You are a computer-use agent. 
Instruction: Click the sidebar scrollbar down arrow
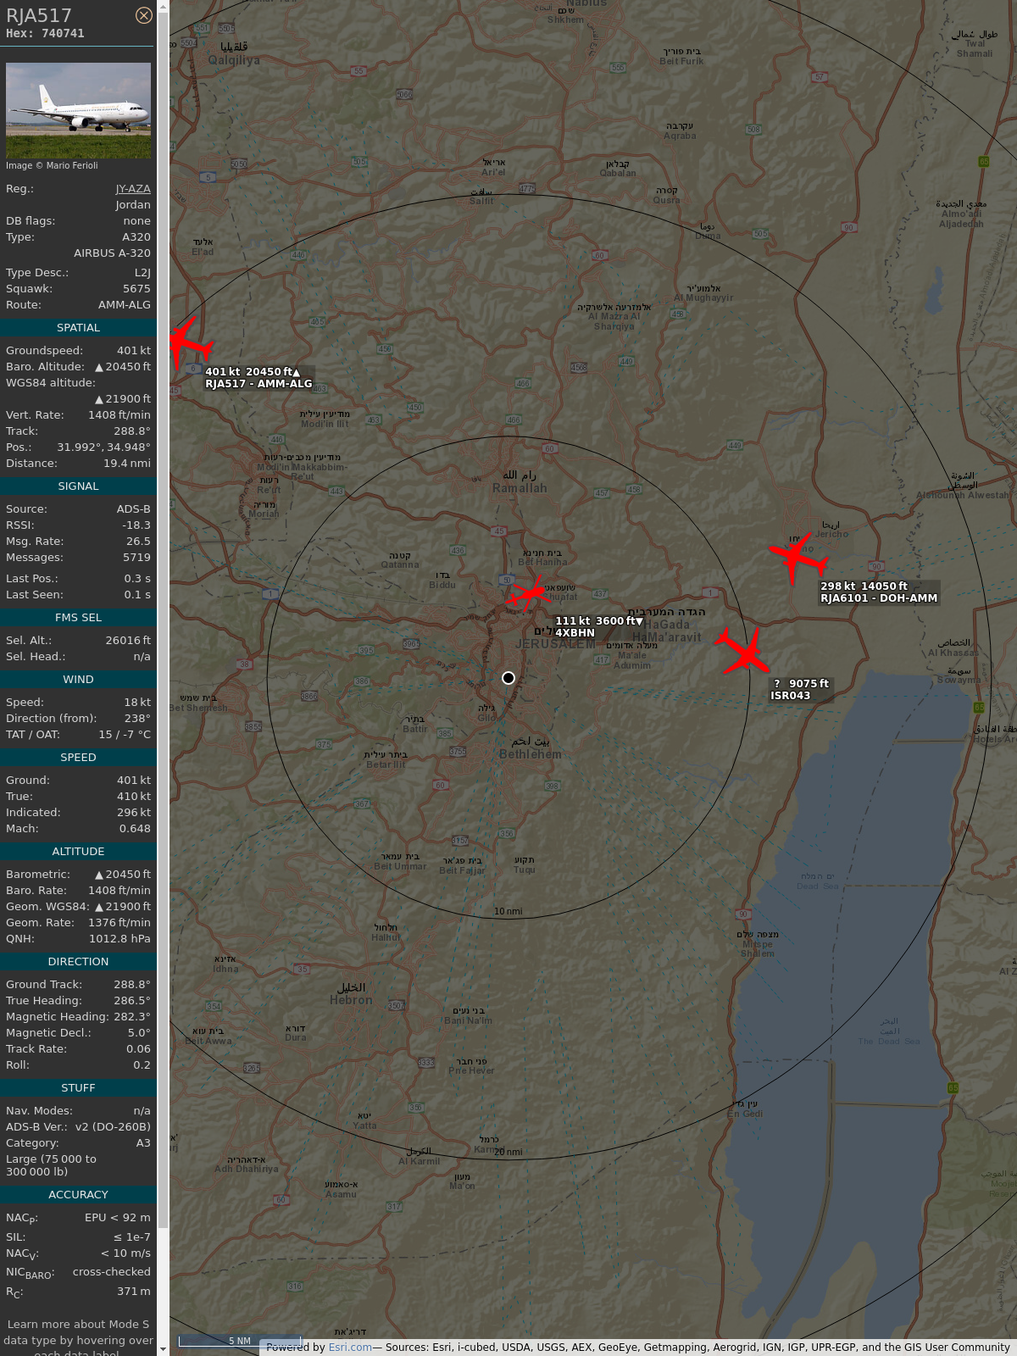(x=163, y=1348)
